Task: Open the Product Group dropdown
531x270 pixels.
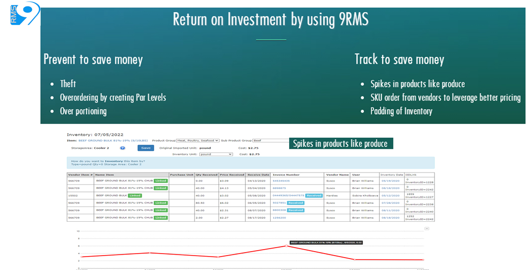Action: pos(198,141)
